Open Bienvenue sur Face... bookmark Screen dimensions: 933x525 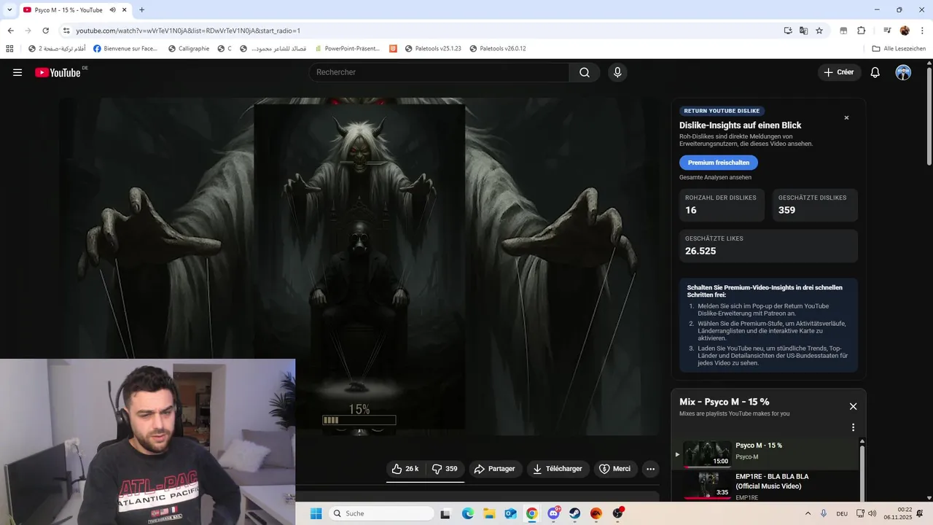click(x=125, y=49)
